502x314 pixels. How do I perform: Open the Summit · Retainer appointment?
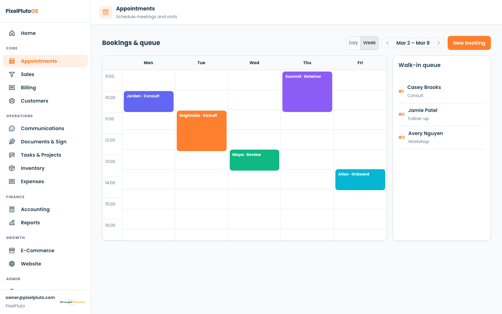click(x=307, y=92)
